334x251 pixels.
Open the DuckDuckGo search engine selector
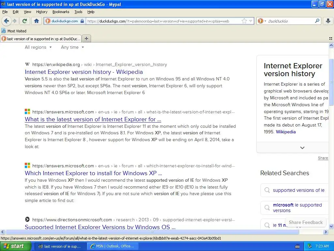pos(262,21)
